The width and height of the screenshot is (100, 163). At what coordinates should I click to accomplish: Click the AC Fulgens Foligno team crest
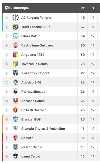(16, 17)
